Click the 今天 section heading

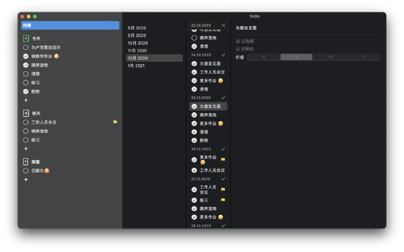pyautogui.click(x=36, y=38)
